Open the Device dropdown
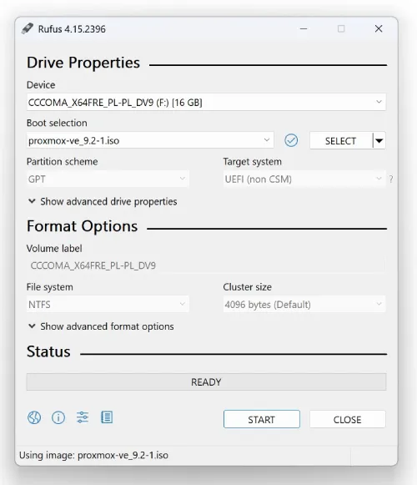Image resolution: width=417 pixels, height=485 pixels. [206, 102]
